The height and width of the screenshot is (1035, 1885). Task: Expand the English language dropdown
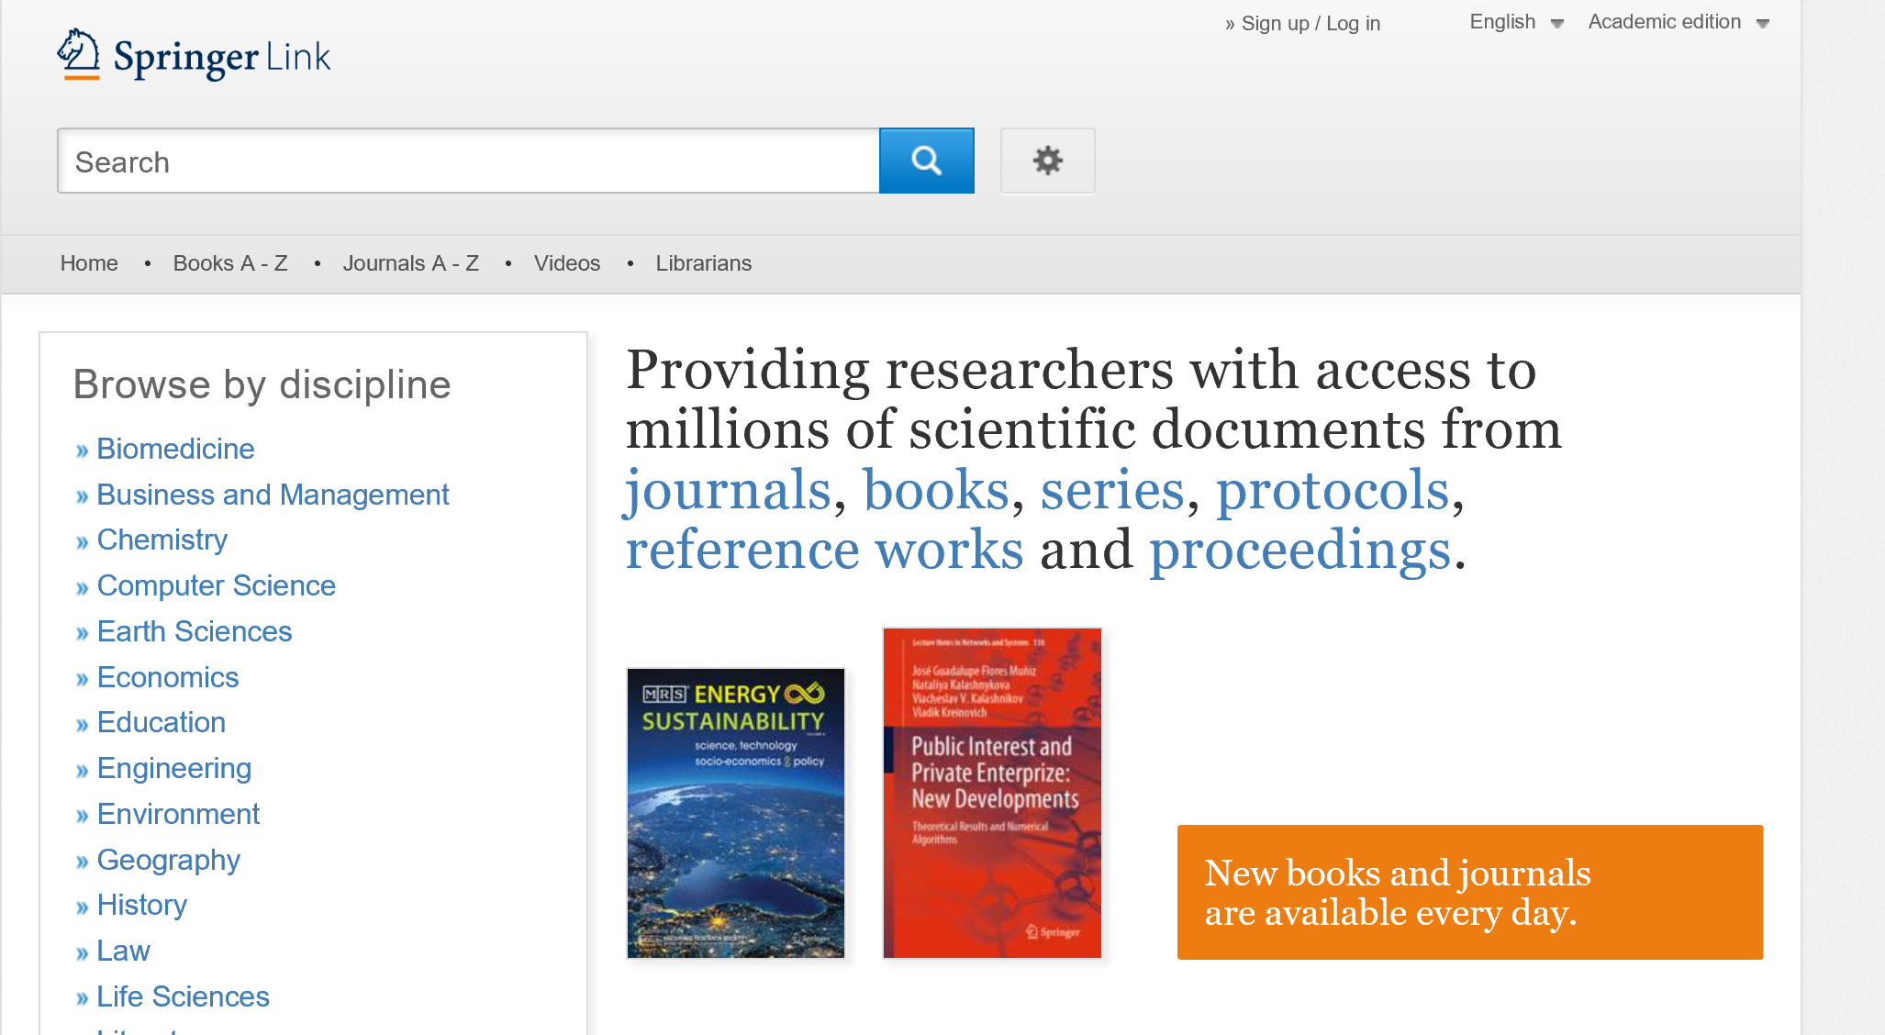tap(1516, 22)
